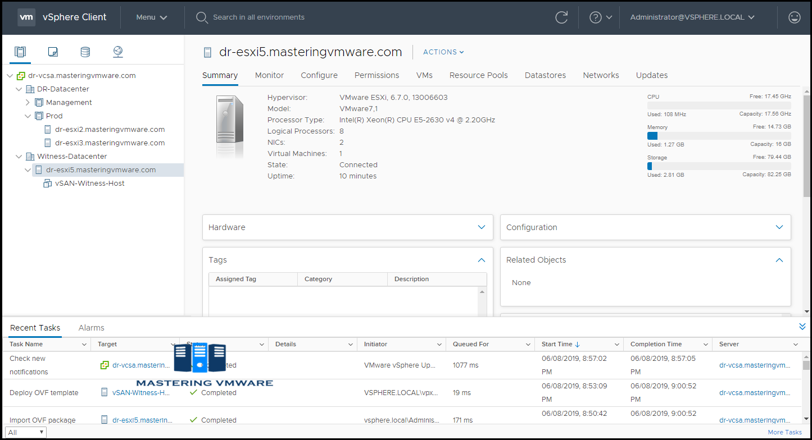Open the help question mark menu

point(596,17)
